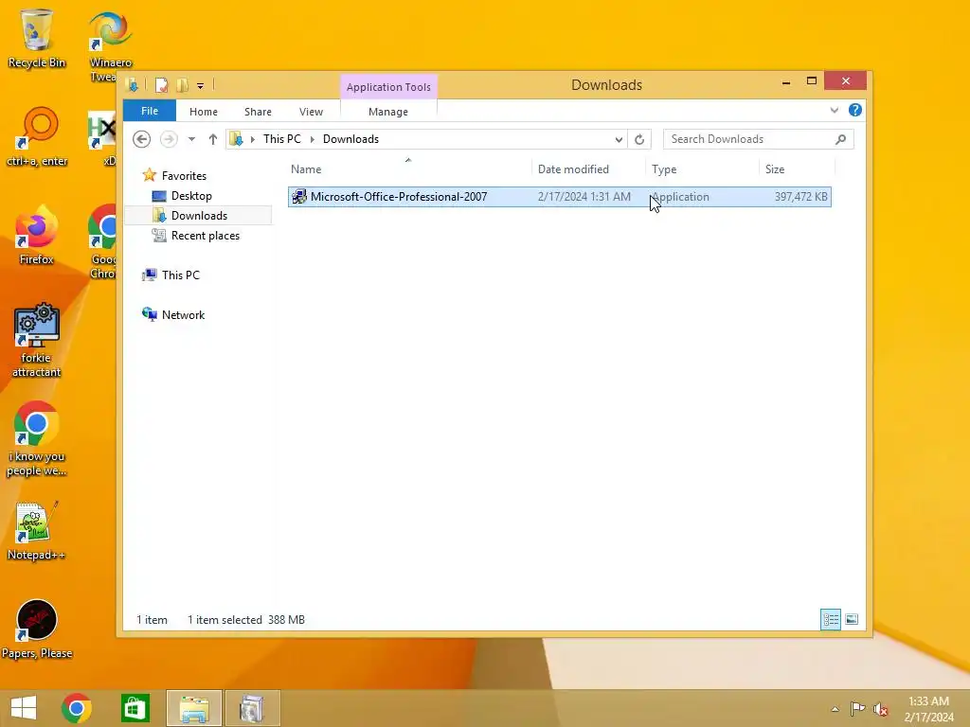Sort by the Name column header
Screen dimensions: 970x727
pos(408,168)
